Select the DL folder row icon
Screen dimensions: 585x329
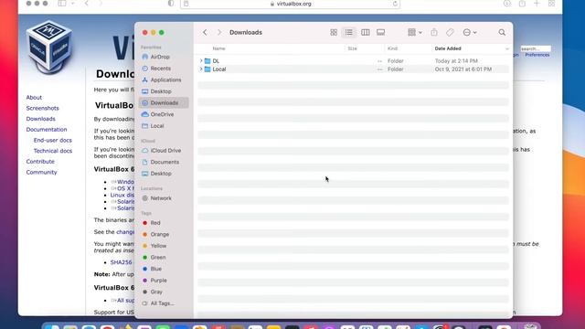tap(207, 61)
